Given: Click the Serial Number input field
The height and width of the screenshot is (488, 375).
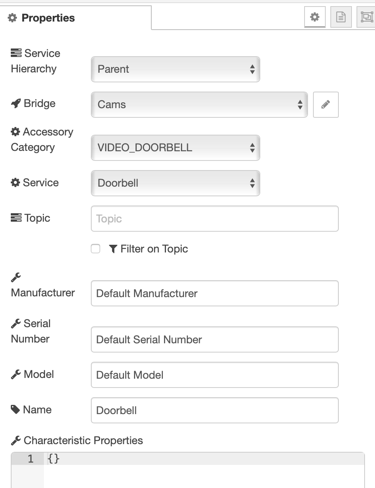Looking at the screenshot, I should pyautogui.click(x=215, y=339).
